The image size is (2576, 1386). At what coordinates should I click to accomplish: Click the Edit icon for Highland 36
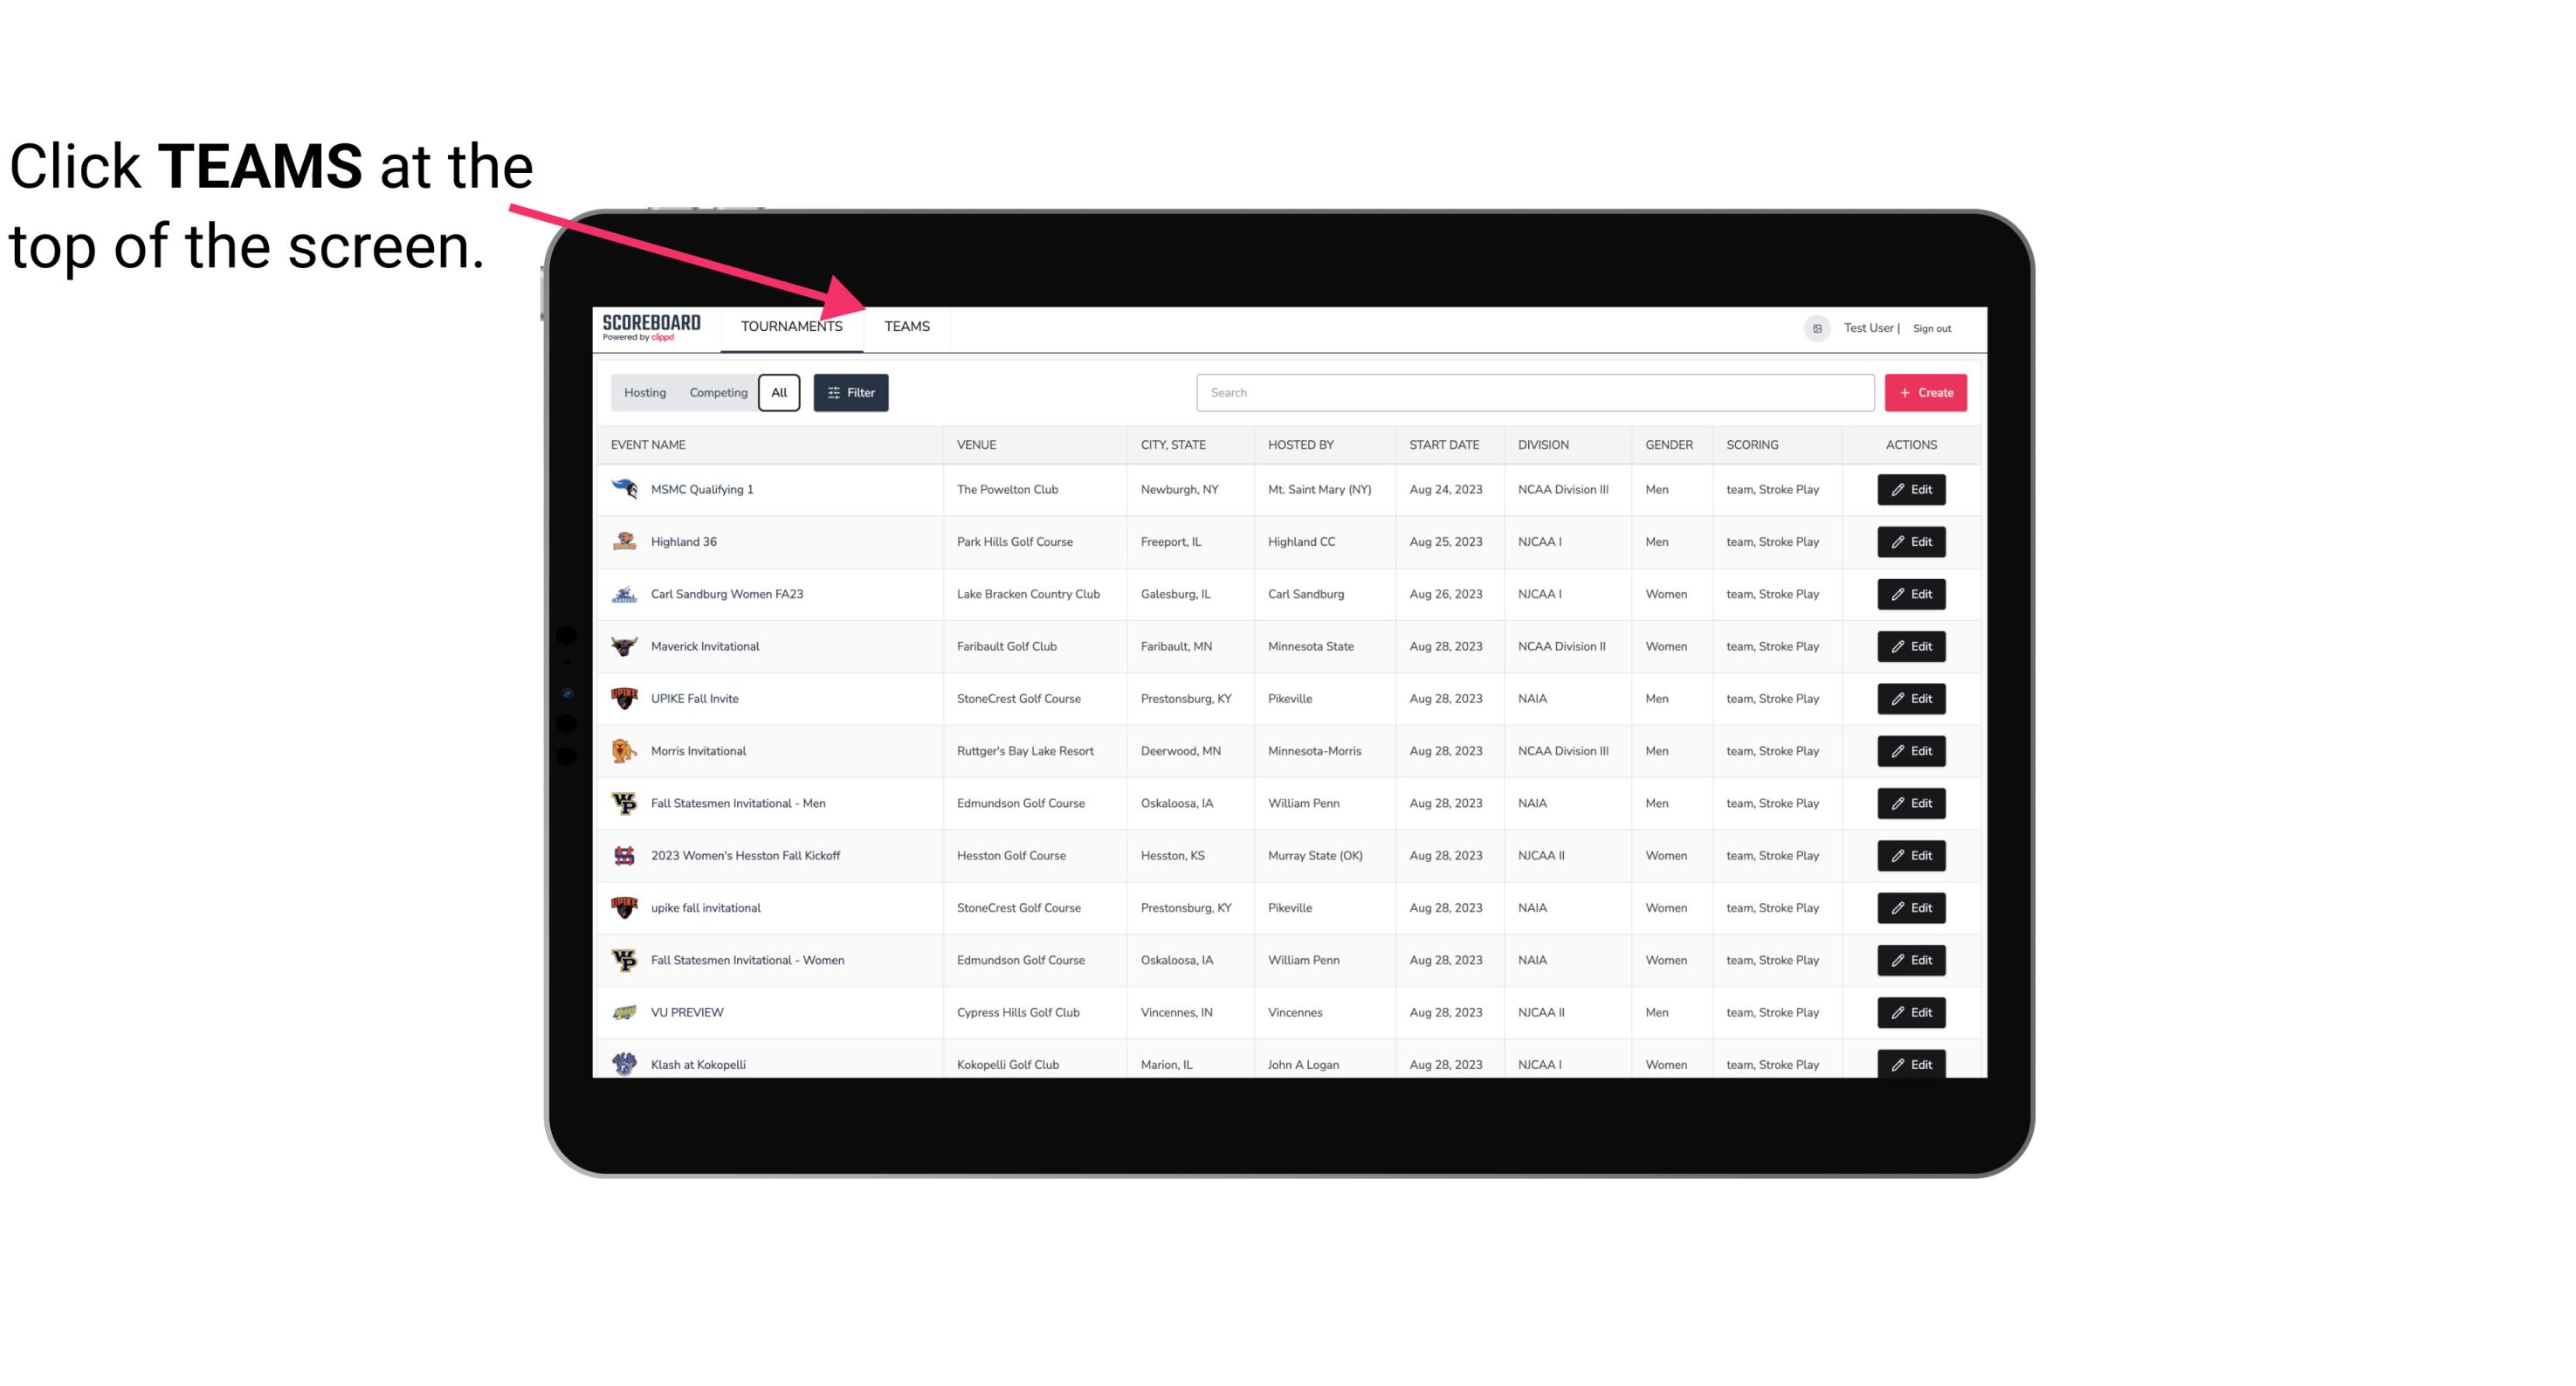pyautogui.click(x=1911, y=541)
